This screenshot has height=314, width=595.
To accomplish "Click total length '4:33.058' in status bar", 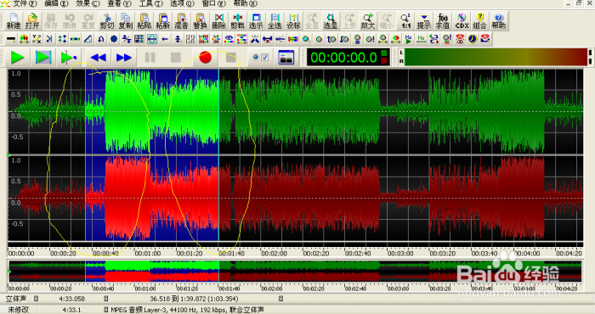I will click(71, 299).
